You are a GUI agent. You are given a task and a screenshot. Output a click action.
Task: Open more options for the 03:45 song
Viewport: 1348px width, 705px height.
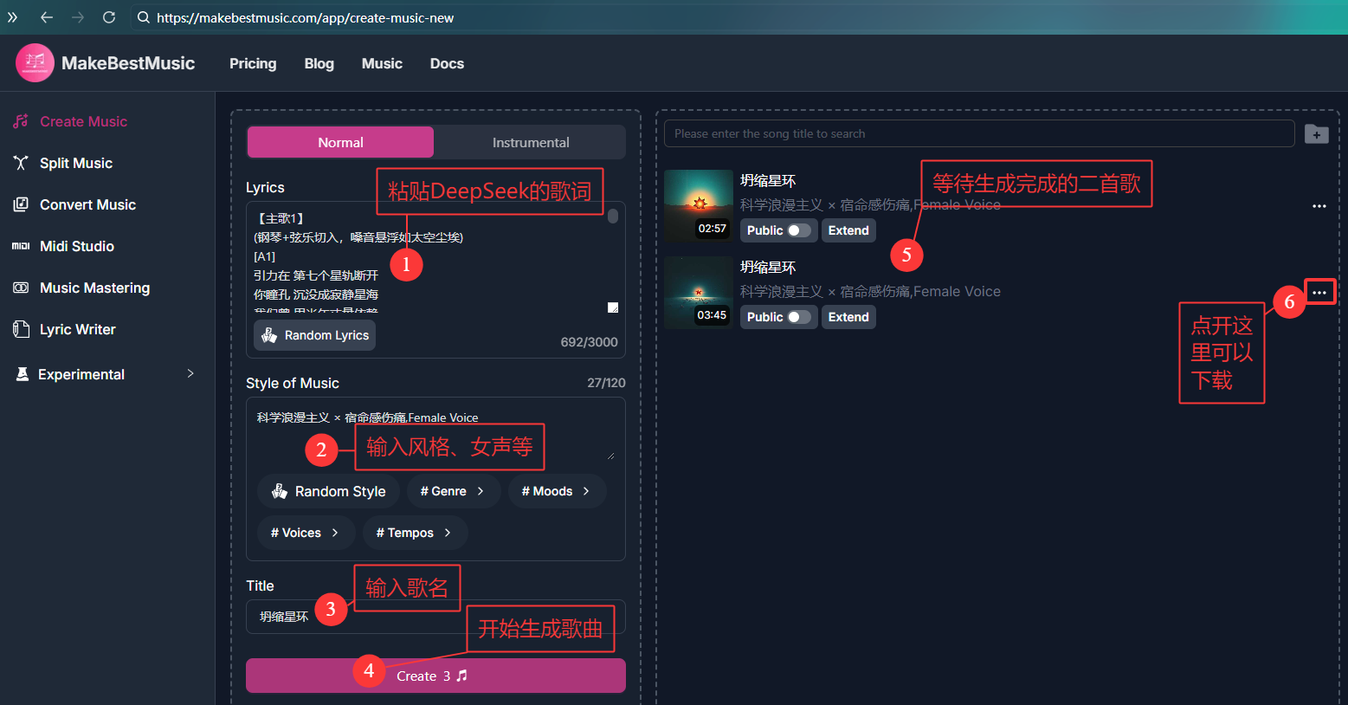[x=1319, y=293]
